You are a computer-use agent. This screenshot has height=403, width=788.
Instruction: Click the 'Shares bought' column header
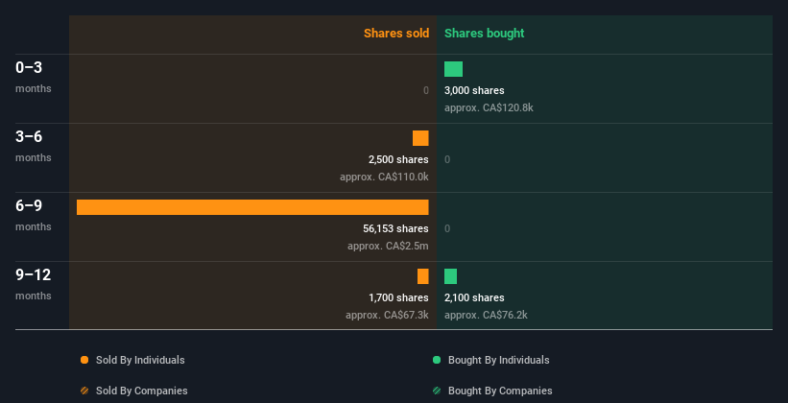[x=484, y=34]
